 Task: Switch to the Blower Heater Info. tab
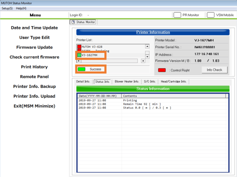(x=127, y=82)
